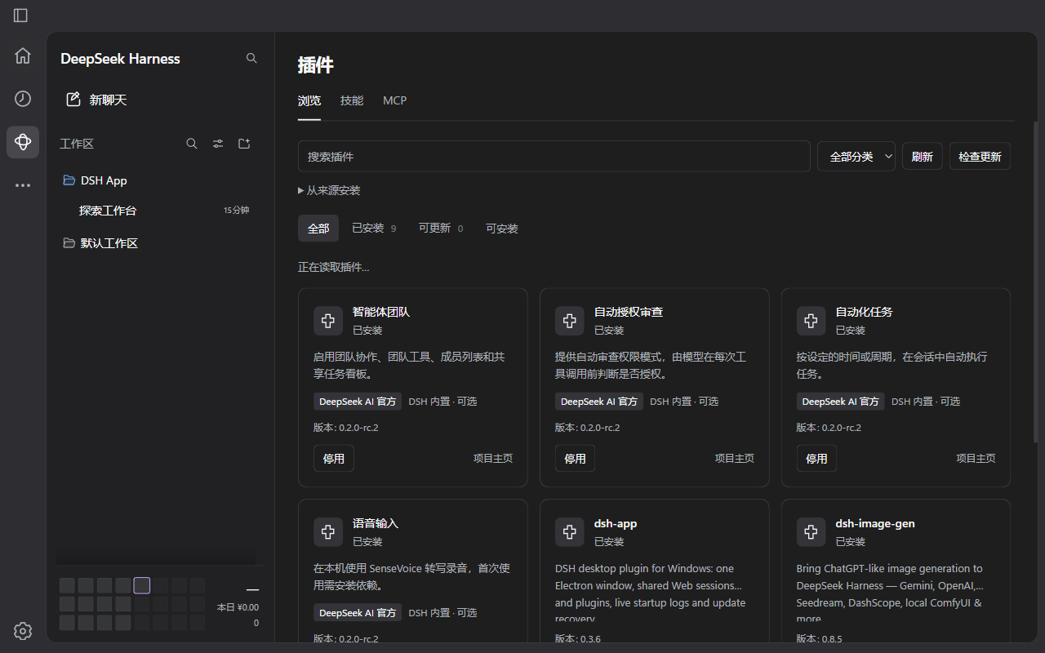This screenshot has width=1045, height=653.
Task: Select the highlighted plugins icon in the left rail
Action: pyautogui.click(x=23, y=142)
